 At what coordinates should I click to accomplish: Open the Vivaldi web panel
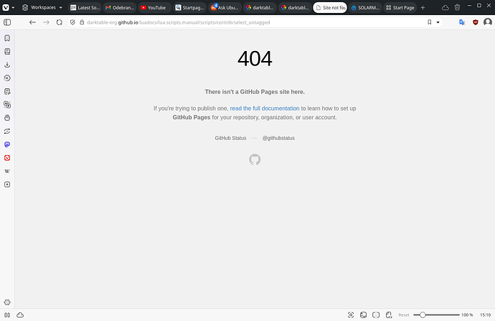click(x=7, y=158)
